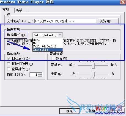Check the 静音 mute checkbox
The width and height of the screenshot is (126, 116).
(x=53, y=58)
